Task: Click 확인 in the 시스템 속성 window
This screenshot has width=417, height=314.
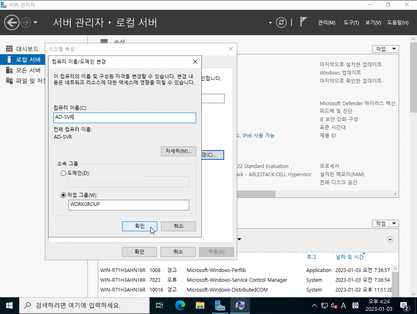Action: click(x=139, y=252)
